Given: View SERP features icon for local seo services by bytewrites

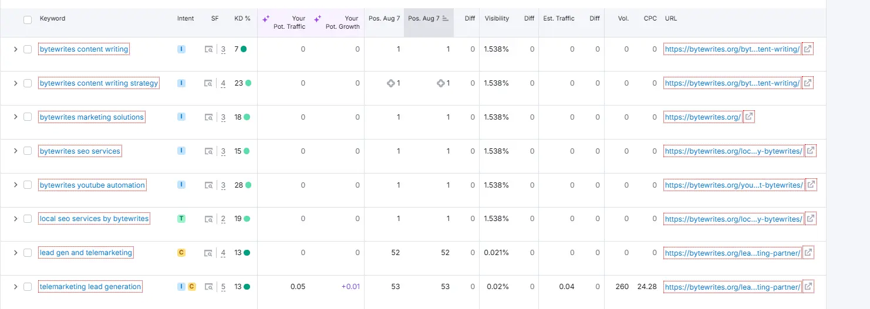Looking at the screenshot, I should tap(208, 219).
